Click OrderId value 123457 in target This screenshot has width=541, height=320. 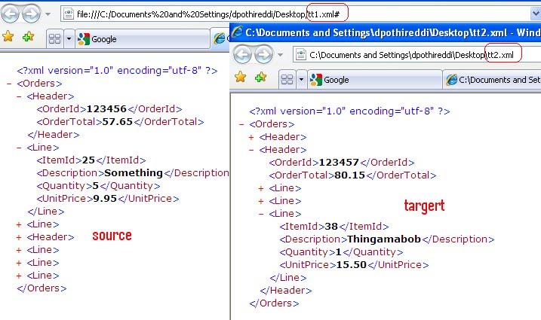tap(339, 162)
